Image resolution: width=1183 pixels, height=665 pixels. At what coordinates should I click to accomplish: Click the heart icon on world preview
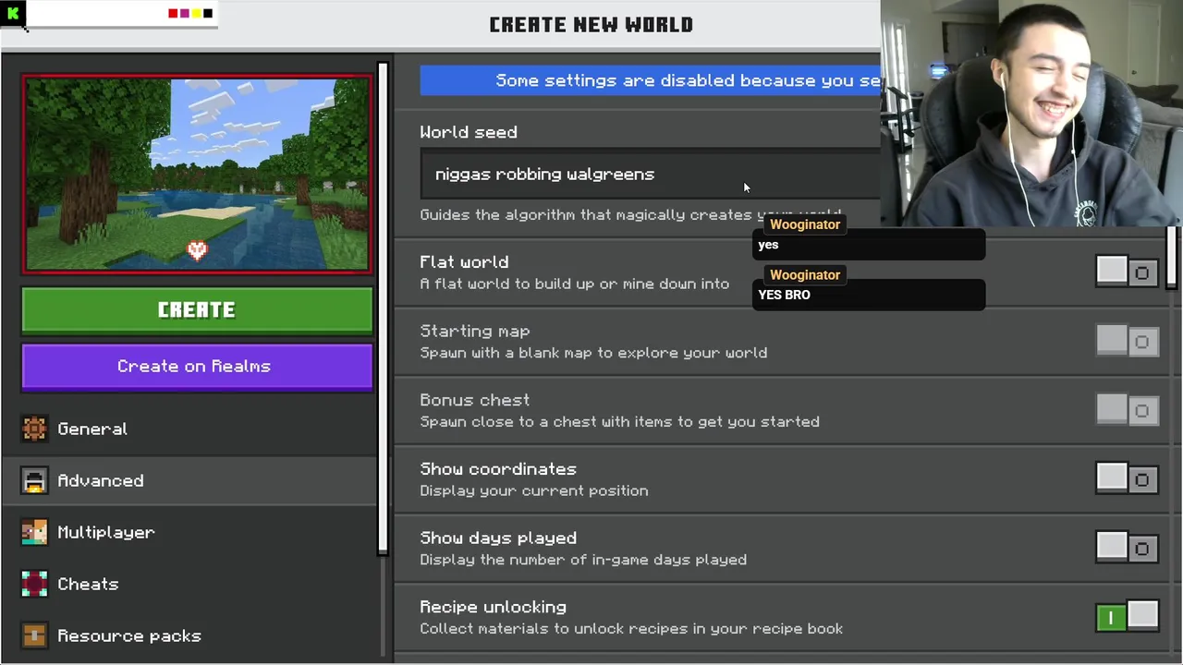coord(197,250)
